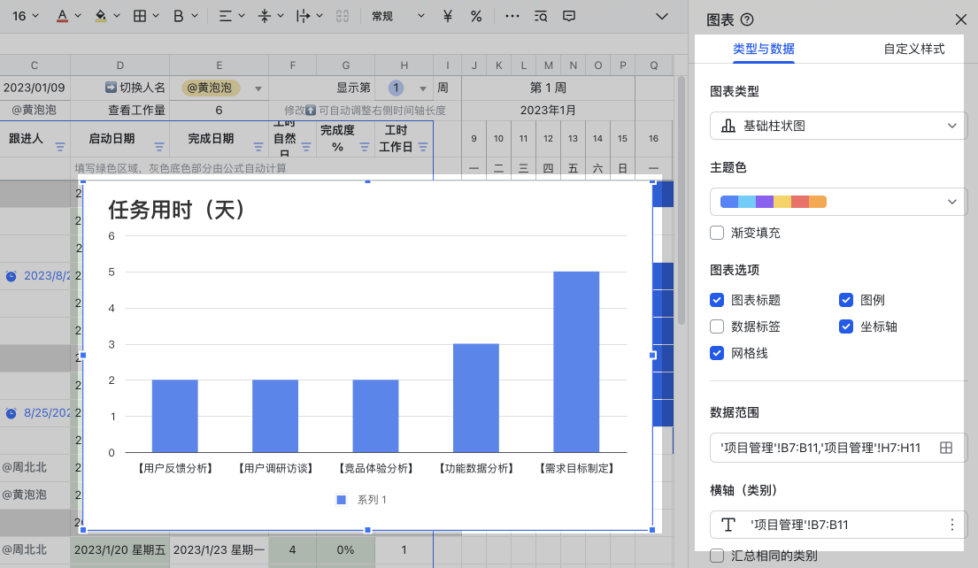This screenshot has height=568, width=978.
Task: Click the comment icon in toolbar
Action: click(x=569, y=16)
